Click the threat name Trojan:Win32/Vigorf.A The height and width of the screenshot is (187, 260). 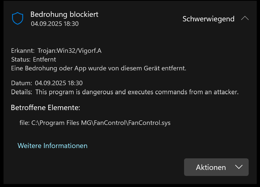70,51
